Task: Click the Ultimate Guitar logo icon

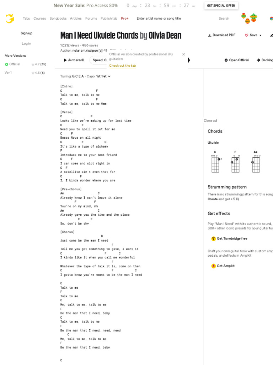Action: coord(10,19)
